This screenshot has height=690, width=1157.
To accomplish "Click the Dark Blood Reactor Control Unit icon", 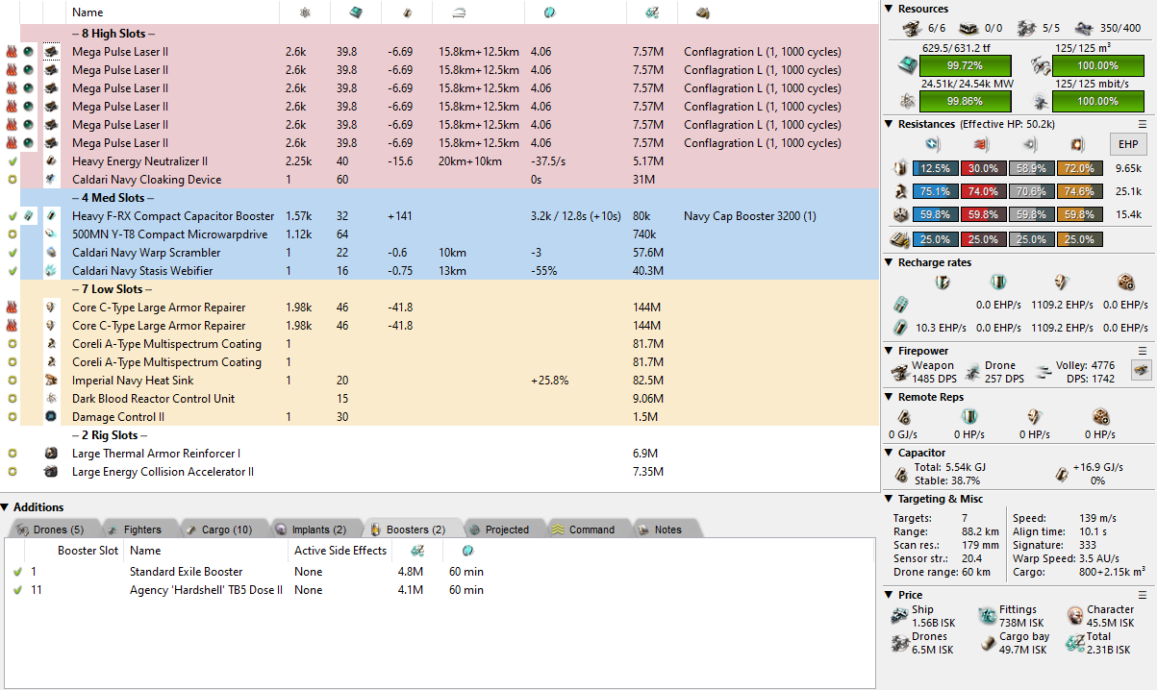I will pyautogui.click(x=51, y=399).
